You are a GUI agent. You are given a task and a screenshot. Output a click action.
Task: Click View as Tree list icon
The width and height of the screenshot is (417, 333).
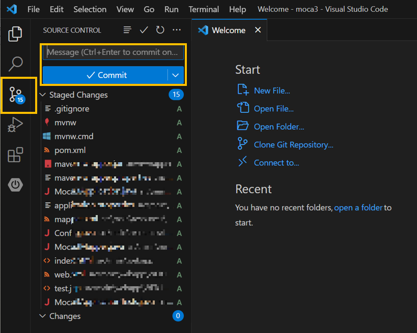tap(127, 30)
